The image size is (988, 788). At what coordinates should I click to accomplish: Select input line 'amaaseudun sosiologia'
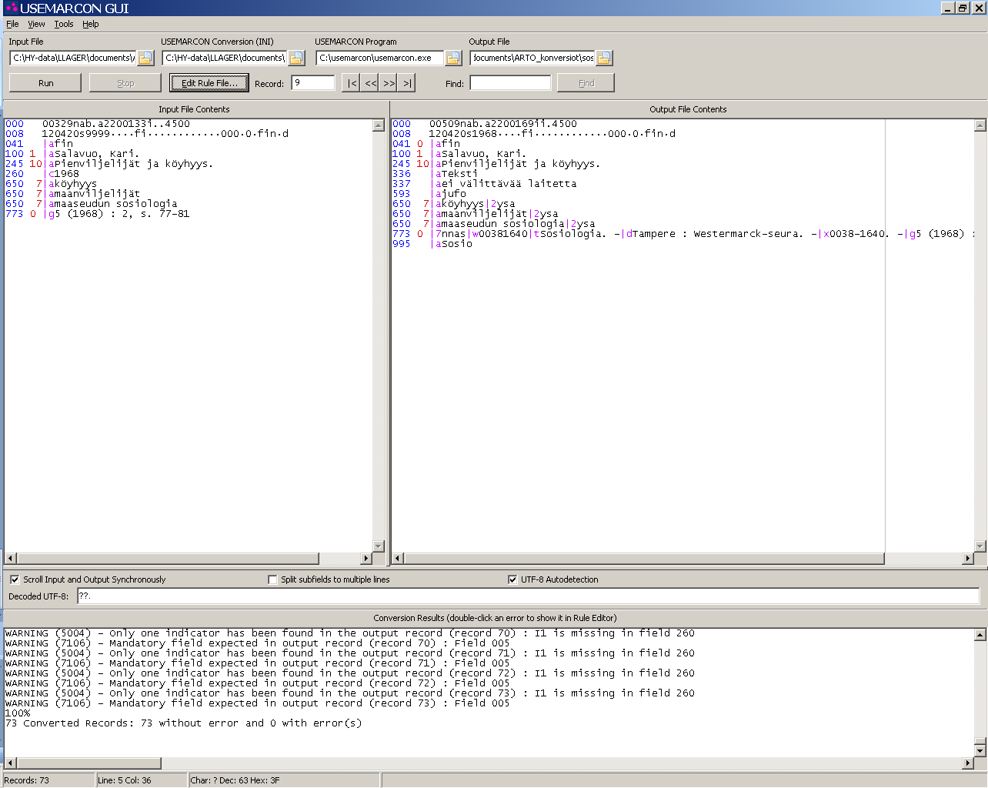112,204
